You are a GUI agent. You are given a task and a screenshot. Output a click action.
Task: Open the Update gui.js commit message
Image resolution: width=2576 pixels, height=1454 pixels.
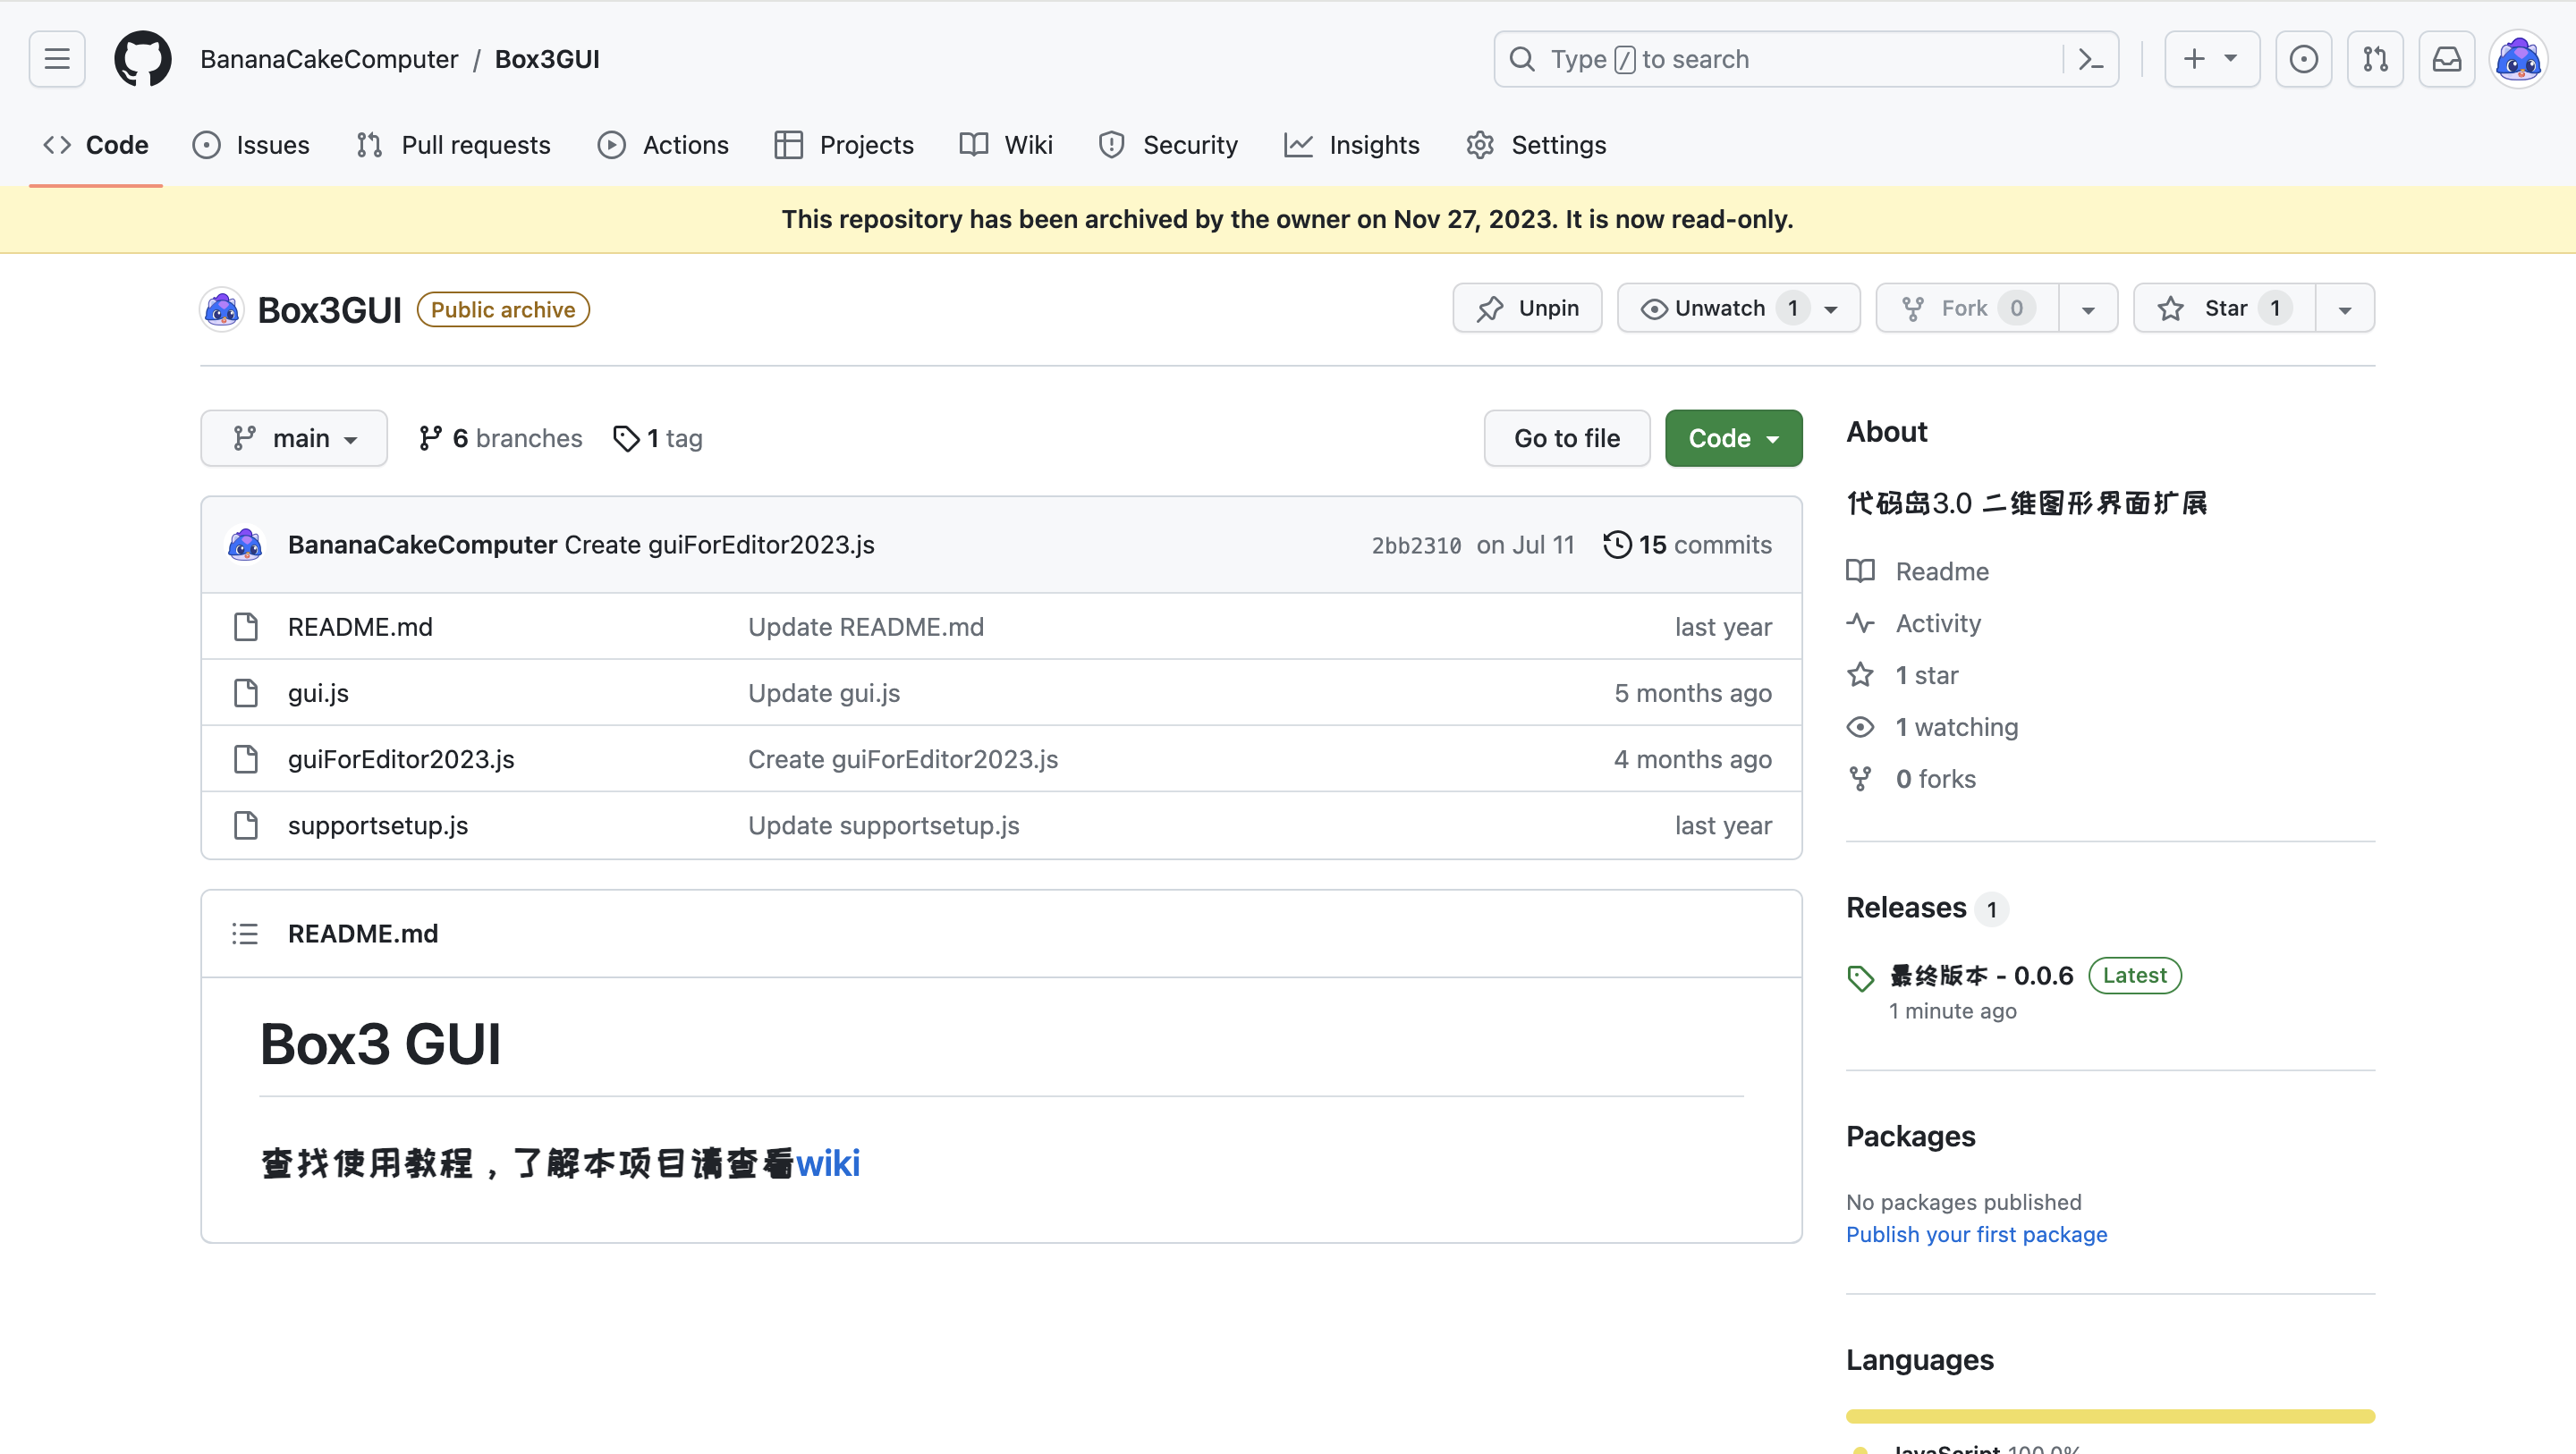pos(824,693)
